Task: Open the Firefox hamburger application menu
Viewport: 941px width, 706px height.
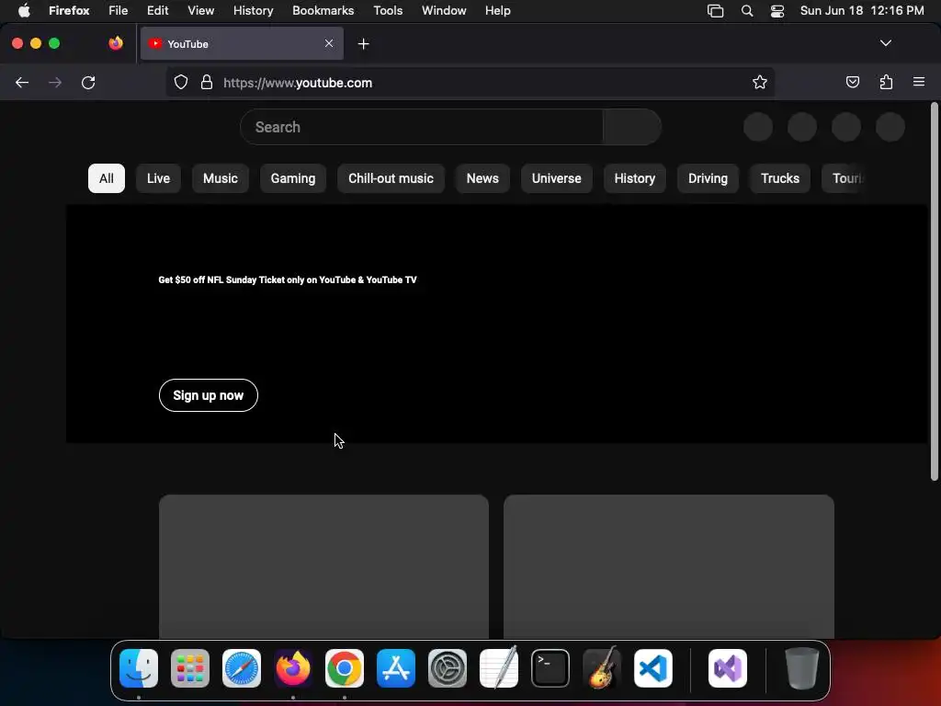Action: [919, 82]
